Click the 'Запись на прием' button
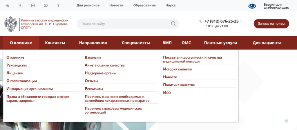This screenshot has height=130, width=297. tap(271, 24)
